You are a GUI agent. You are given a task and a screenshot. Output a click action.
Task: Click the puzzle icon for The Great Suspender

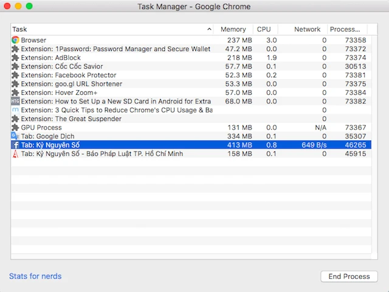coord(15,119)
